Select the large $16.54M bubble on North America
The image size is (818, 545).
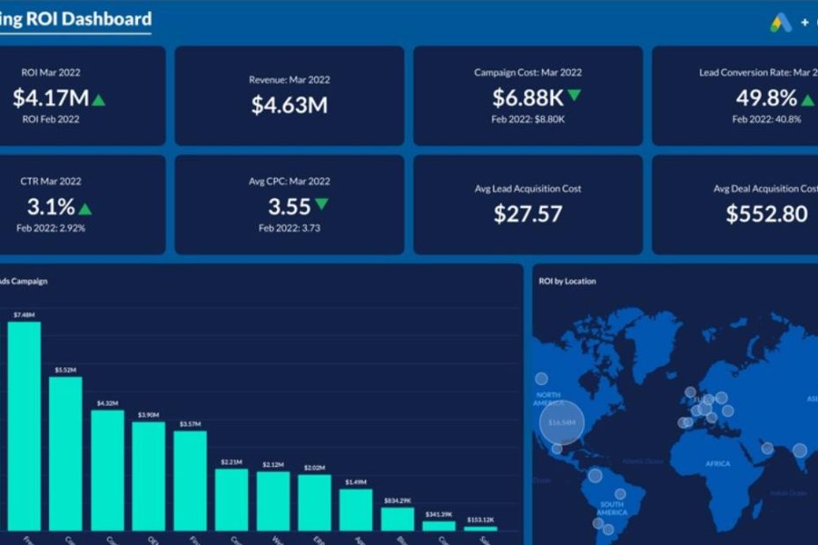[560, 423]
